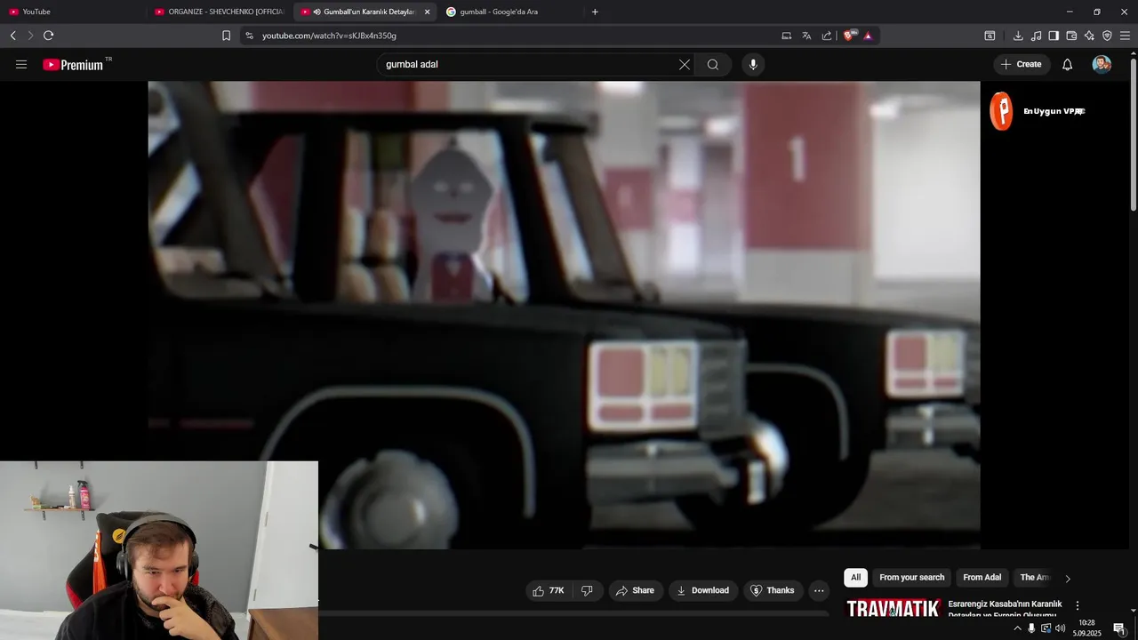Show hidden system tray icons
This screenshot has width=1138, height=640.
(1018, 628)
